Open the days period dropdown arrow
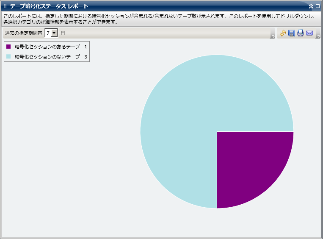Image resolution: width=323 pixels, height=239 pixels. (54, 33)
